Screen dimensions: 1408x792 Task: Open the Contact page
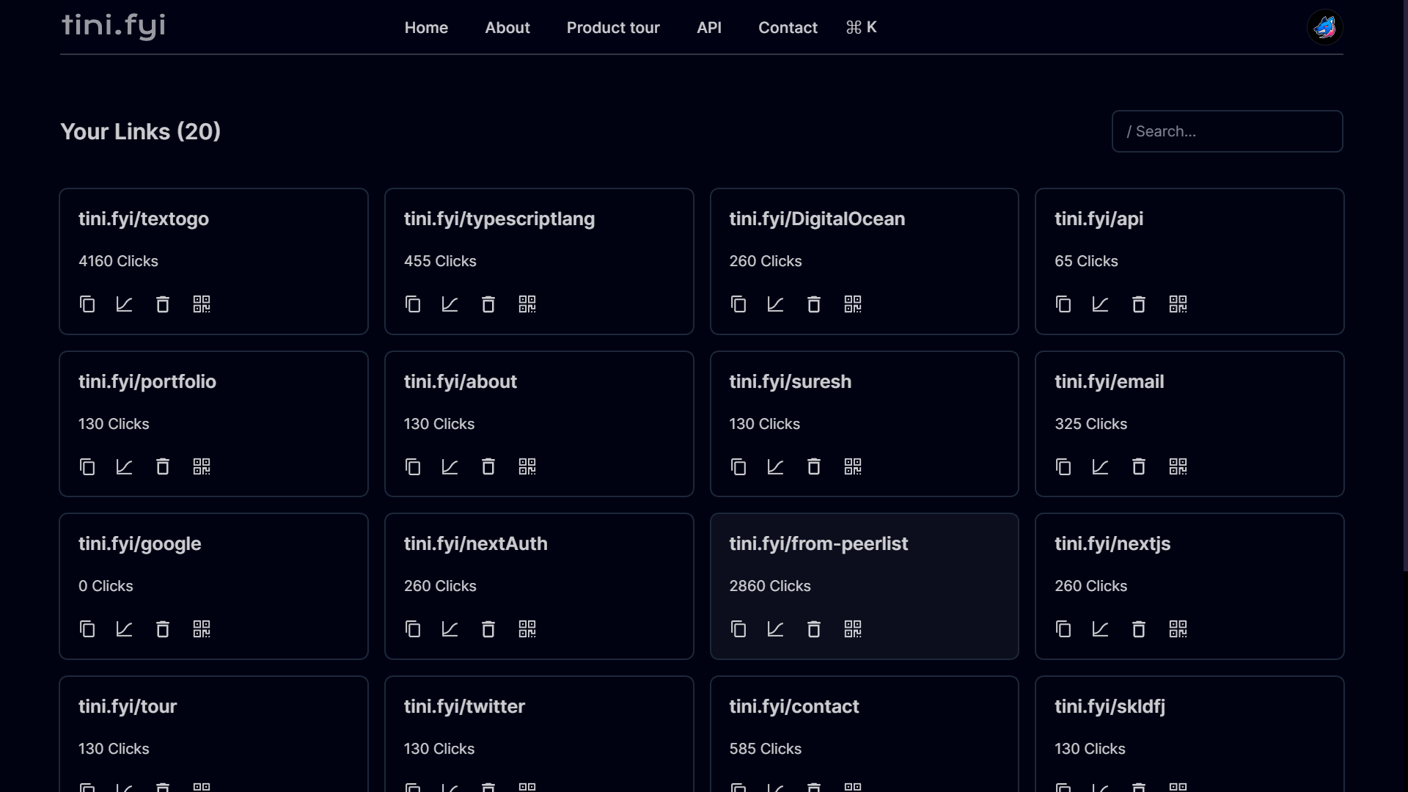(788, 28)
